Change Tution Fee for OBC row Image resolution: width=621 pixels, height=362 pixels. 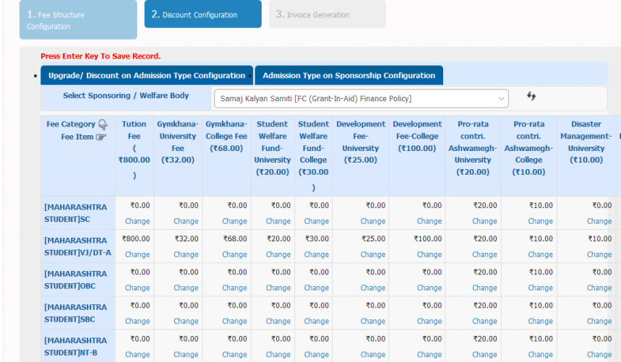pyautogui.click(x=137, y=288)
